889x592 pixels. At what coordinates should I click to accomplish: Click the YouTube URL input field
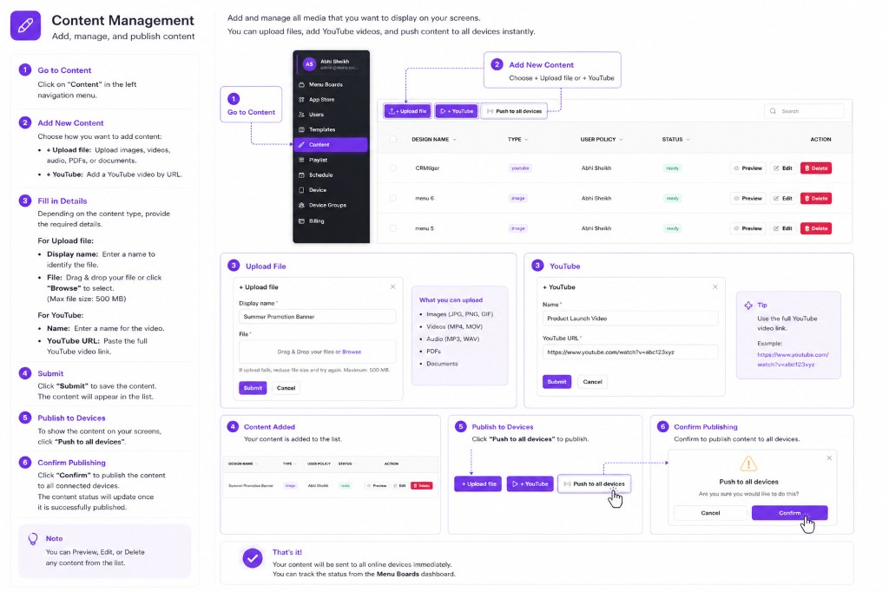tap(630, 352)
